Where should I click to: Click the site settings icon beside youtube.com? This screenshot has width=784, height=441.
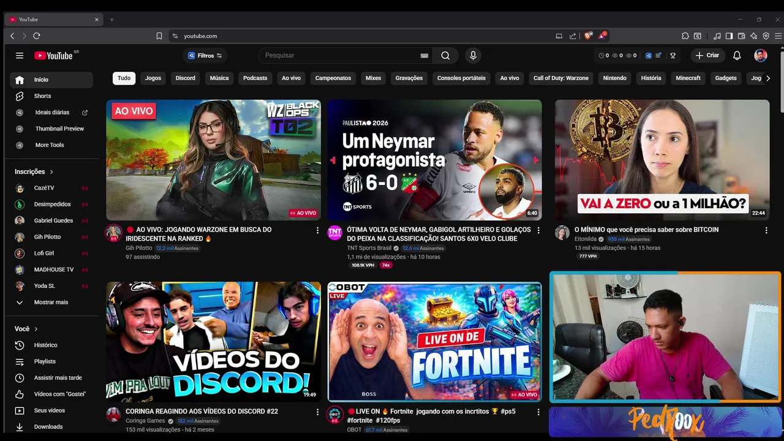[x=175, y=36]
